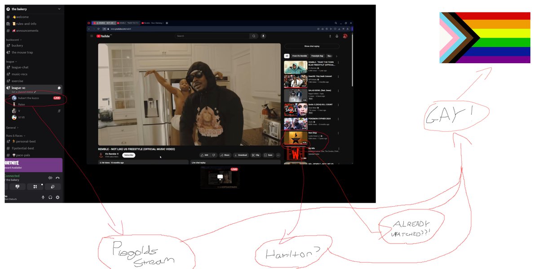Open Non-Stop Hamilton video thumbnail
This screenshot has width=539, height=269.
pos(296,139)
